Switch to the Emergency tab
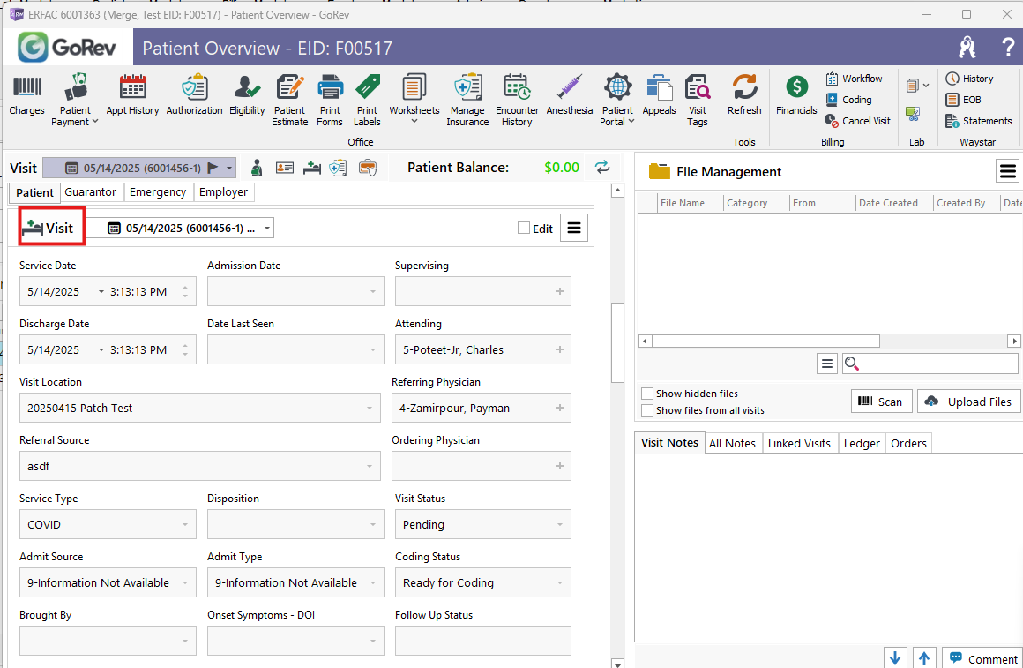Screen dimensions: 1023x668 [x=158, y=192]
